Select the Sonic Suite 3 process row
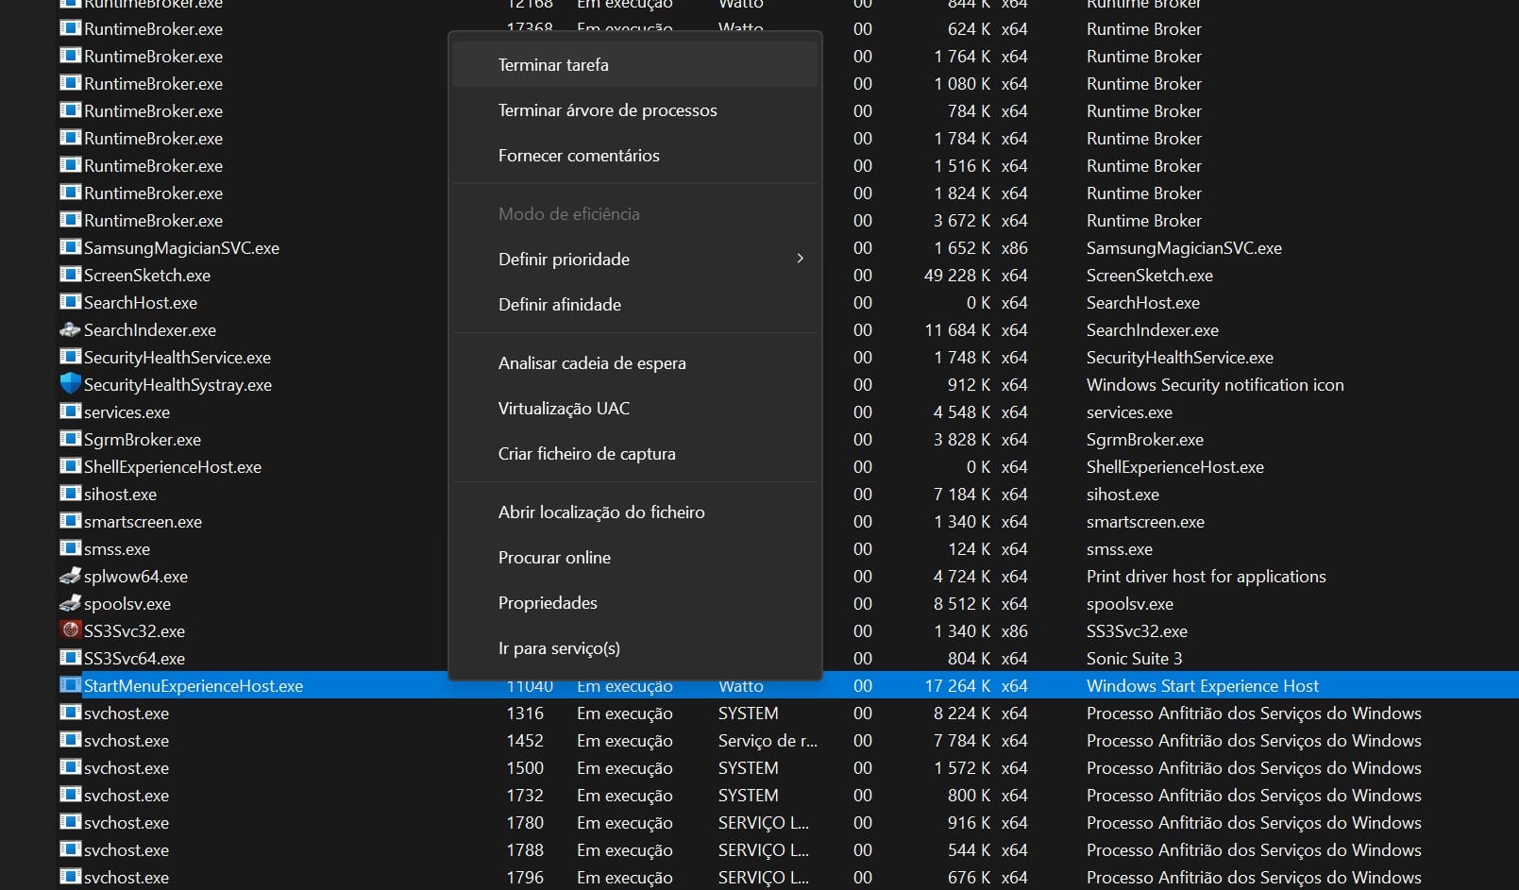The width and height of the screenshot is (1519, 890). [1133, 659]
